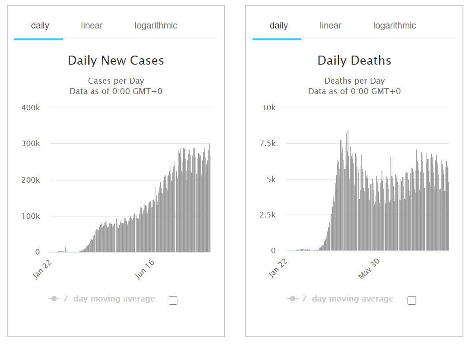Click the Daily New Cases chart title

click(116, 61)
